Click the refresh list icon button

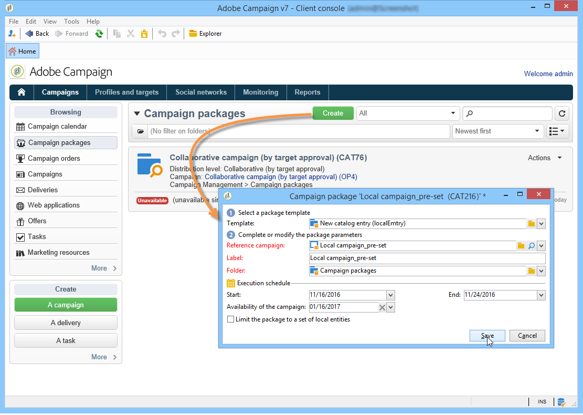click(562, 113)
